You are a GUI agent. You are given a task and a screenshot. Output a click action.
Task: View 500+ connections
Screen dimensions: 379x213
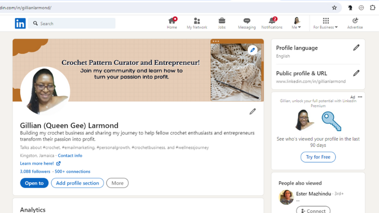point(72,171)
